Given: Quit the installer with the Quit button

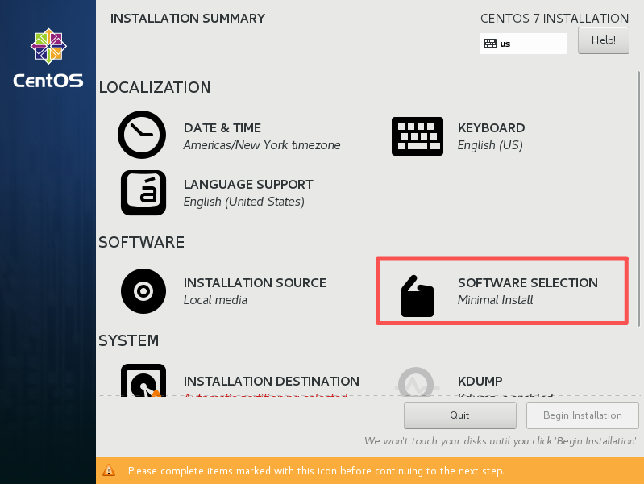Looking at the screenshot, I should pos(459,415).
